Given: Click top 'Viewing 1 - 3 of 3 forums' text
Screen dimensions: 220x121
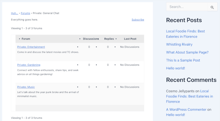Looking at the screenshot, I should 27,28.
